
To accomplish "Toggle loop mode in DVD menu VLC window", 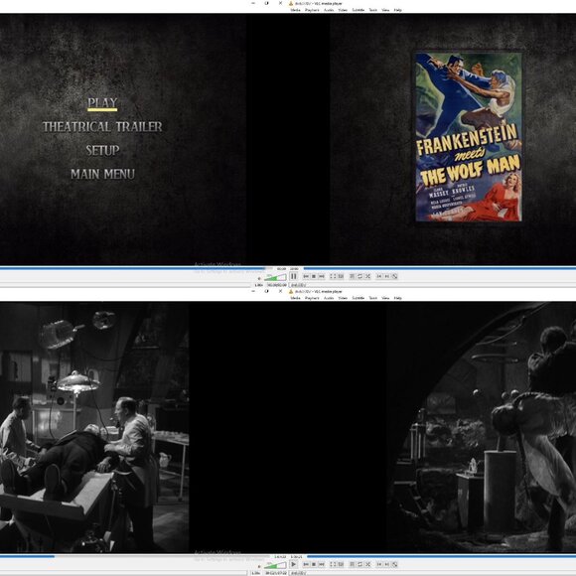I will [x=360, y=276].
